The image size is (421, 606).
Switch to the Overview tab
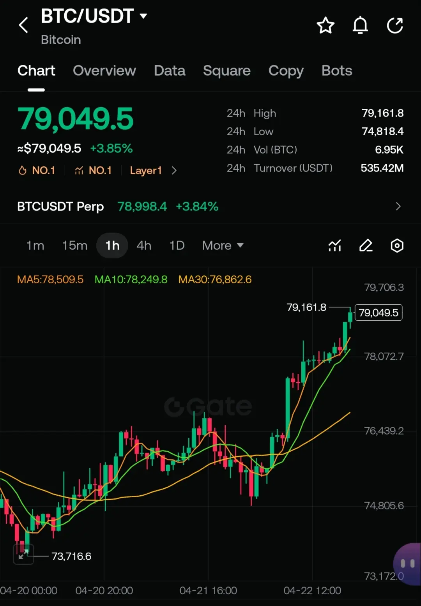104,71
